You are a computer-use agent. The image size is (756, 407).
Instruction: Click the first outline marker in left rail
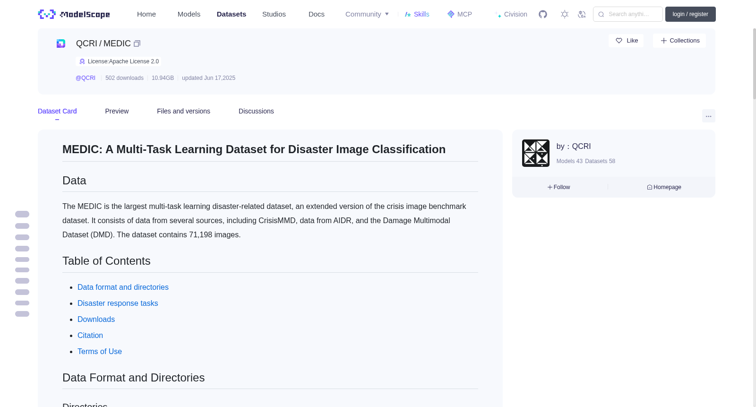click(x=22, y=214)
